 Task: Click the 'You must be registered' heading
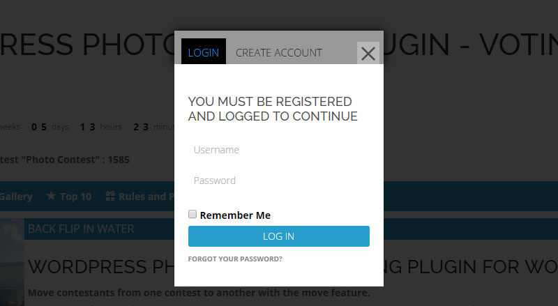pyautogui.click(x=272, y=109)
